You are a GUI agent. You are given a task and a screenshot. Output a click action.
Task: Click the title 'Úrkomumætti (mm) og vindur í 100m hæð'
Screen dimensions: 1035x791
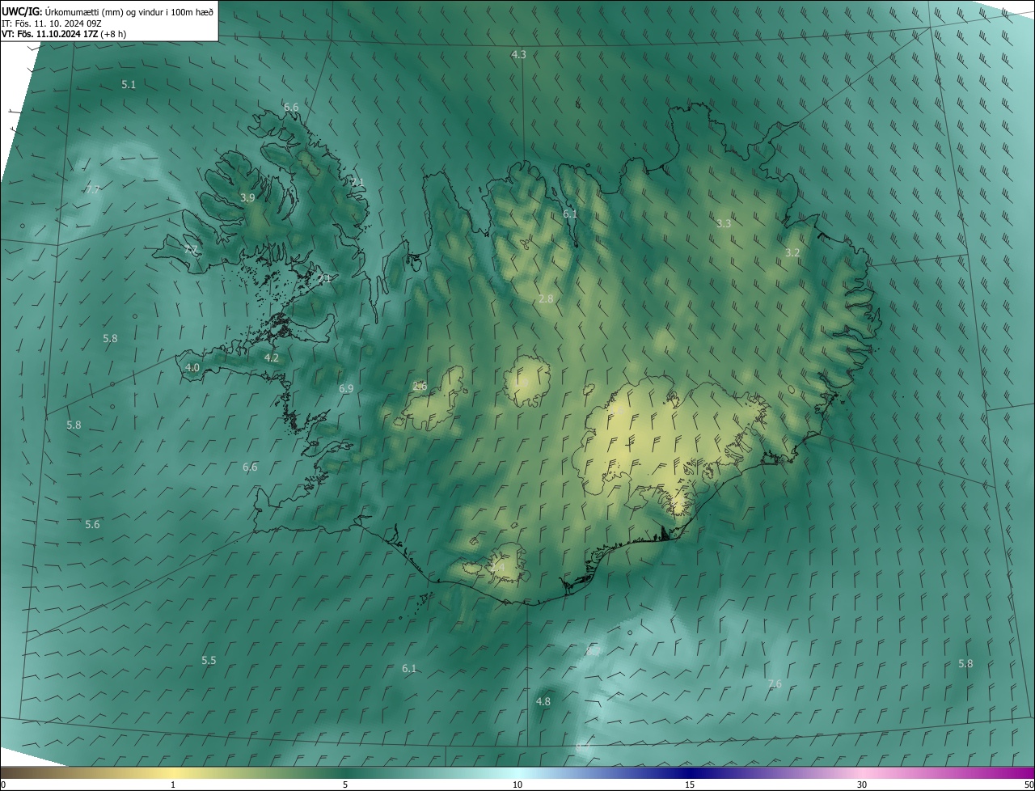tap(129, 11)
